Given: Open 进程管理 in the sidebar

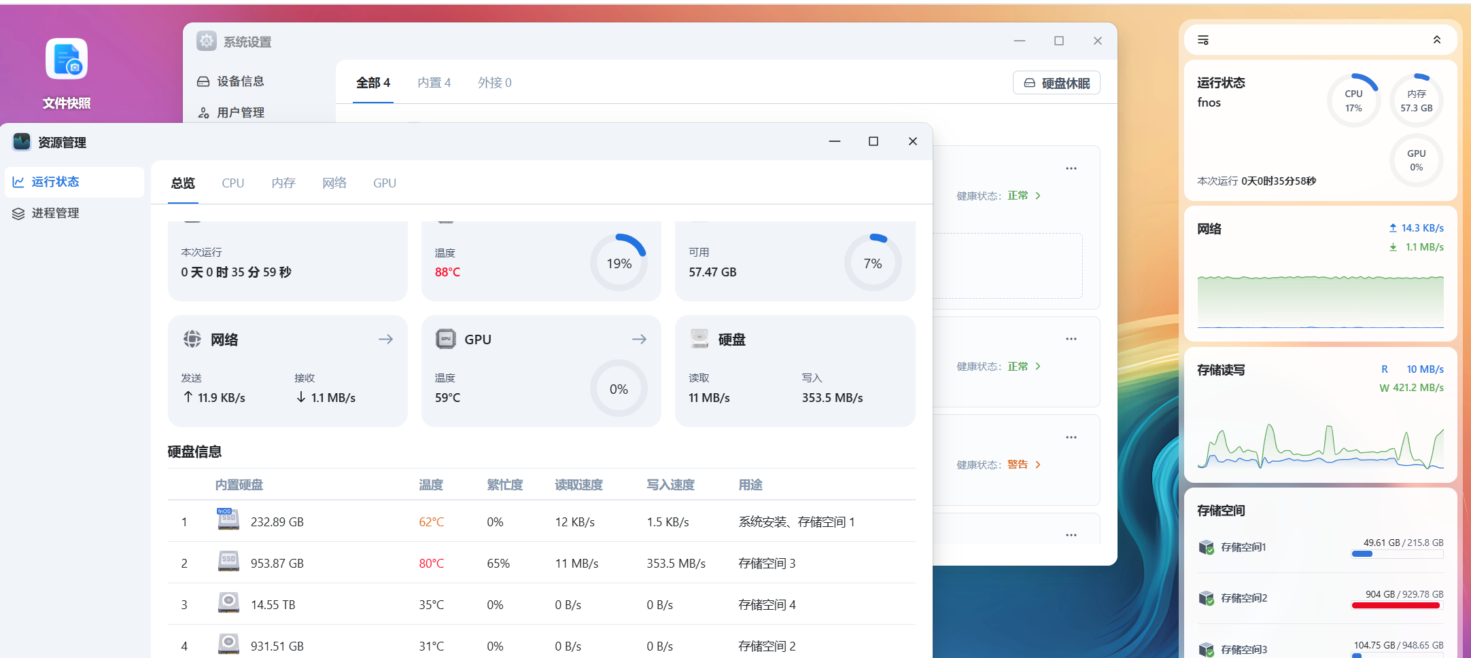Looking at the screenshot, I should pyautogui.click(x=55, y=213).
